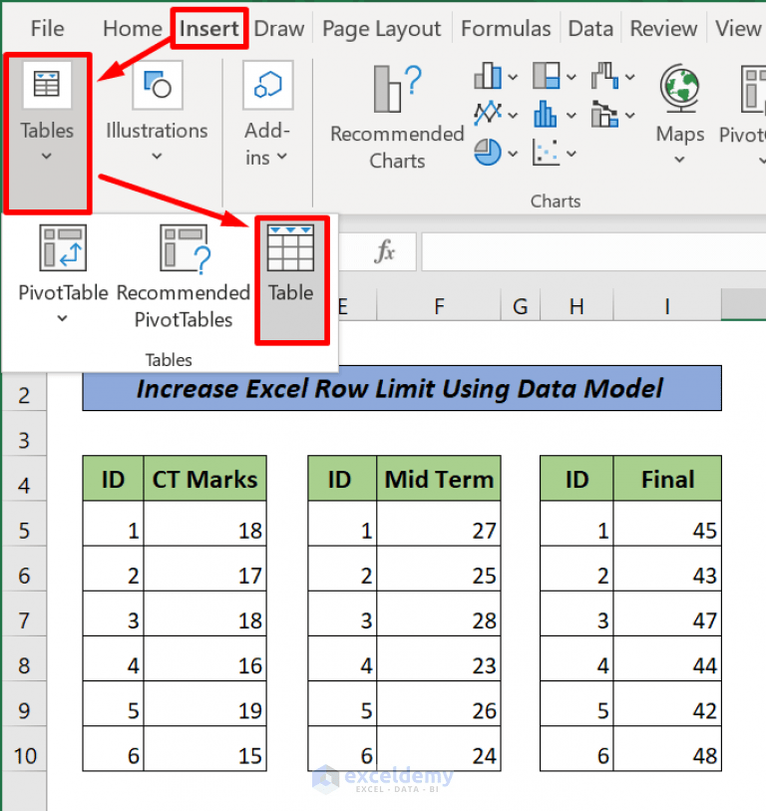This screenshot has width=766, height=811.
Task: Expand the scatter chart dropdown arrow
Action: coord(572,154)
